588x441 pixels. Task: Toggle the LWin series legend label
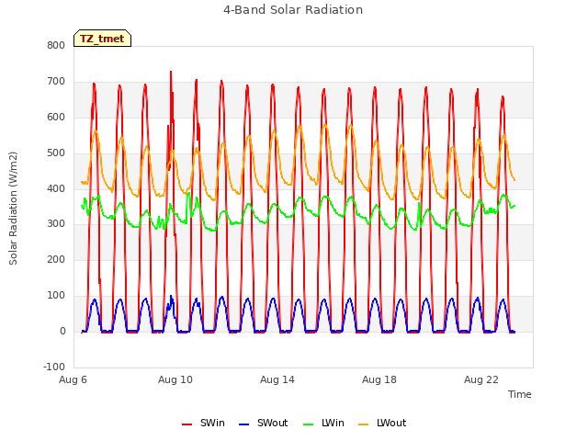point(333,423)
